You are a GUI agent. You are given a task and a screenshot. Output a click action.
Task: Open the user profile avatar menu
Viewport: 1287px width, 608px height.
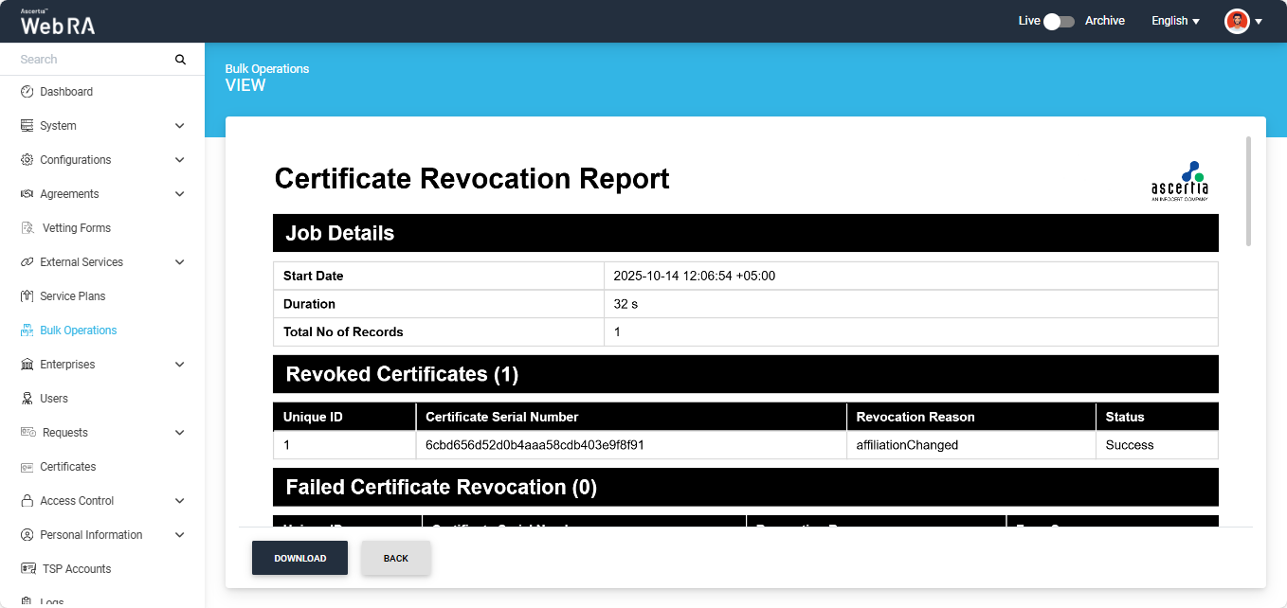point(1242,21)
